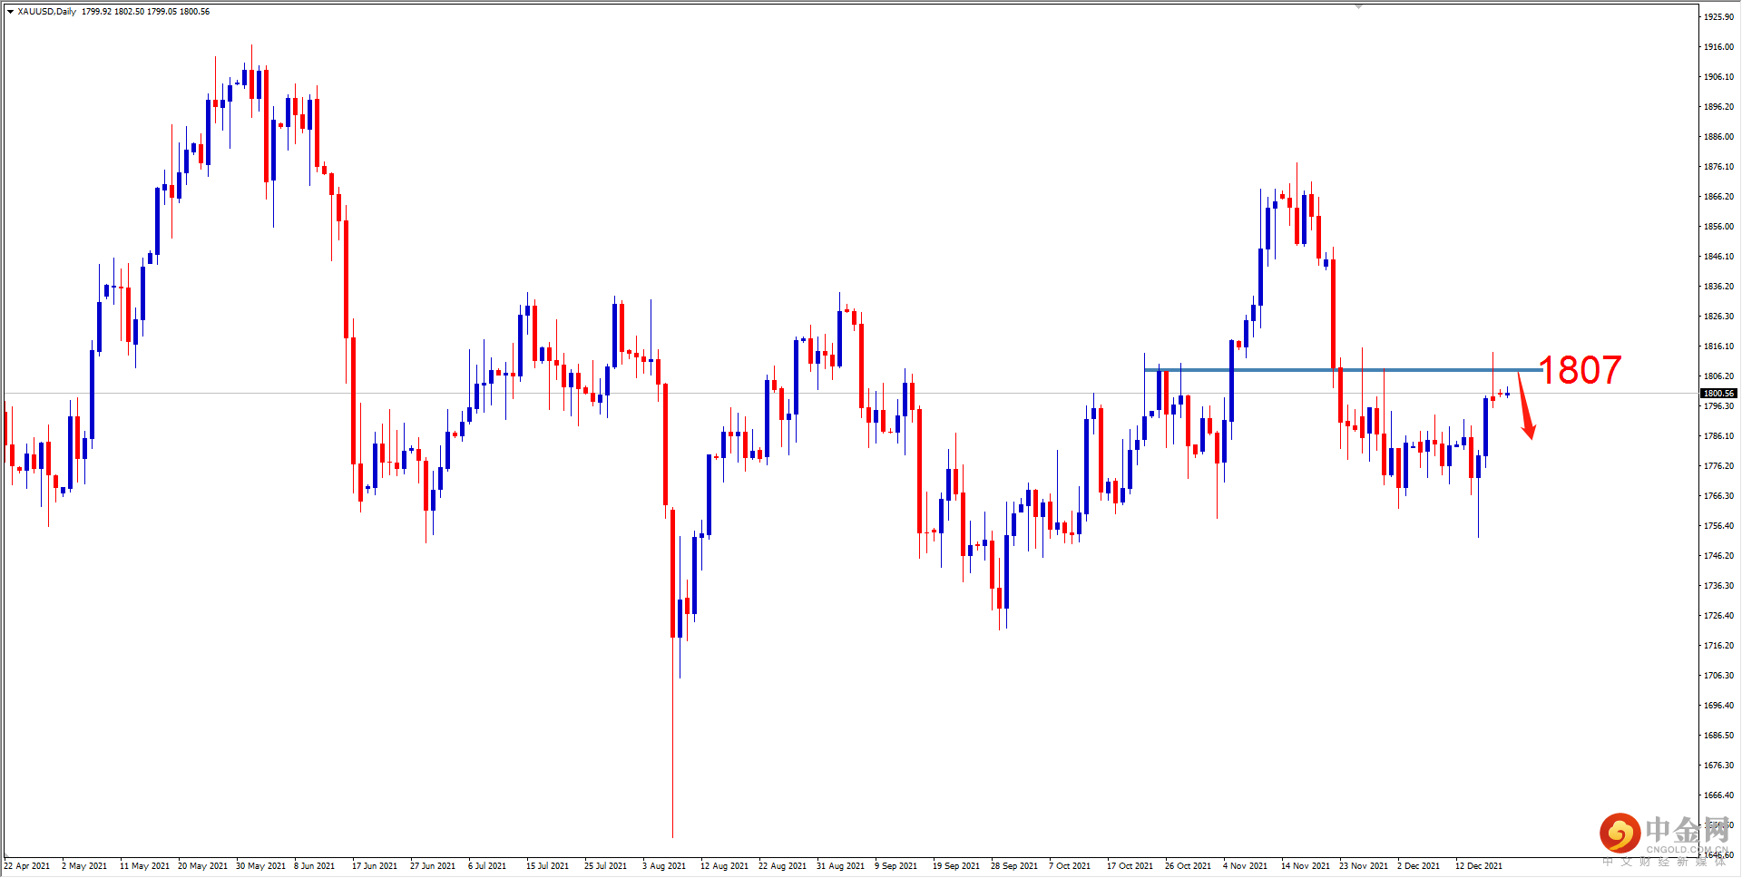This screenshot has width=1742, height=878.
Task: Click the 1786.10 price axis label
Action: pyautogui.click(x=1718, y=436)
